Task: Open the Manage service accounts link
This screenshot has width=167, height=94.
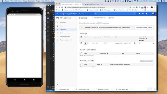Action: [146, 61]
